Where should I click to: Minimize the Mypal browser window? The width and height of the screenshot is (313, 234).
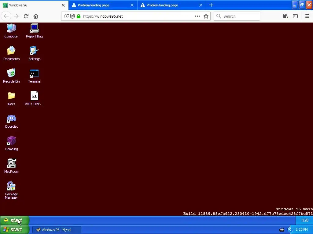click(295, 5)
